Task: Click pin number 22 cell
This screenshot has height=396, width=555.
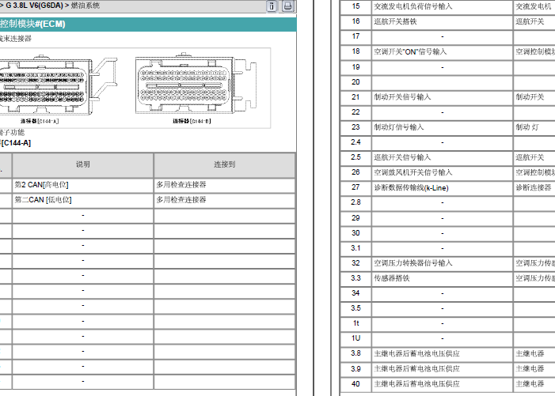Action: pos(355,112)
